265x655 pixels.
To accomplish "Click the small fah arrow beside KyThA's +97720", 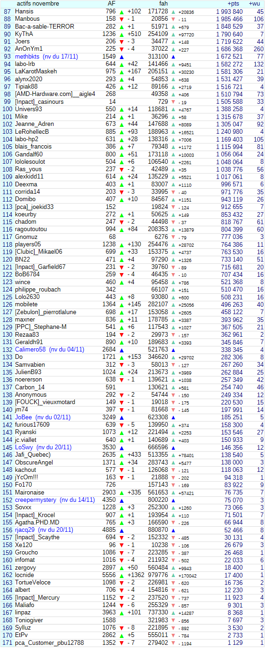I will (x=173, y=34).
